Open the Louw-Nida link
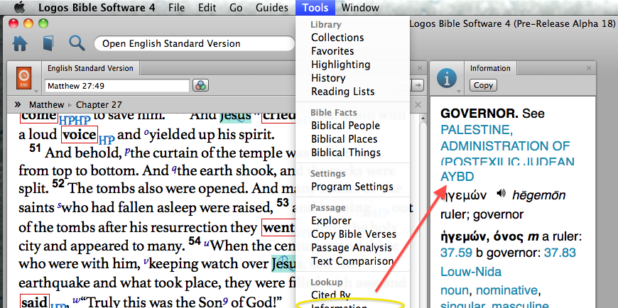Image resolution: width=618 pixels, height=308 pixels. click(470, 271)
